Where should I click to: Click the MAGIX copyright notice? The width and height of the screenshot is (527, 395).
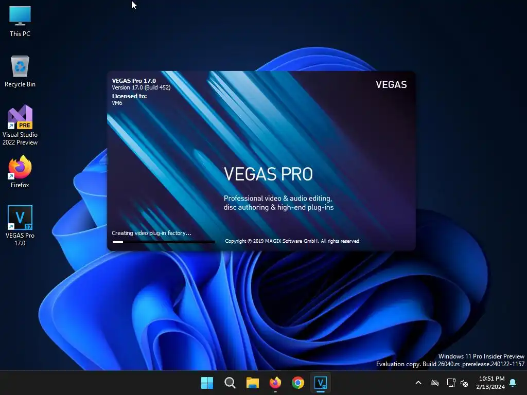click(293, 241)
